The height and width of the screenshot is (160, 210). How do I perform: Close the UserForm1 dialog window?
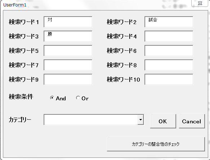200,3
